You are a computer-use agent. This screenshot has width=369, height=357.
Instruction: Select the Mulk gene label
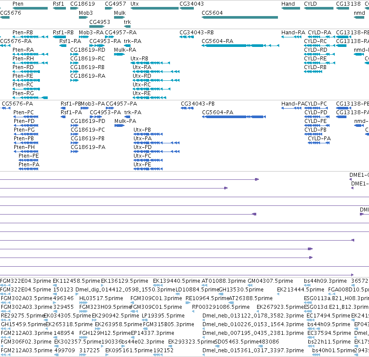coord(120,13)
